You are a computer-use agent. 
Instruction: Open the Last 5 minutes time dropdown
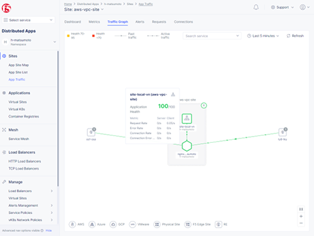coord(263,36)
